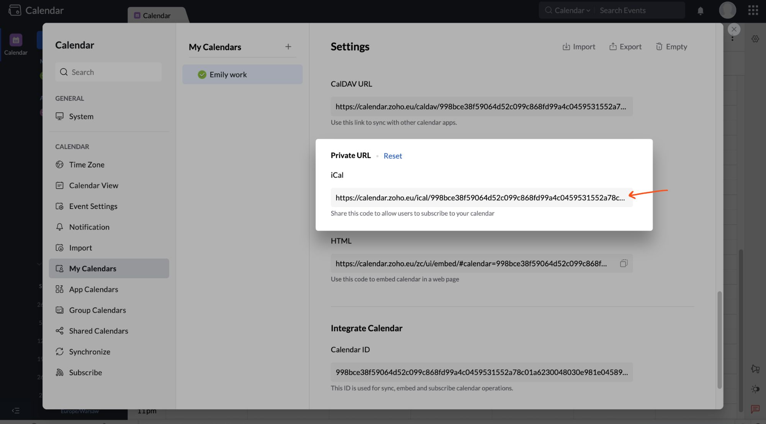Image resolution: width=766 pixels, height=424 pixels.
Task: Open the Synchronize settings
Action: 89,352
